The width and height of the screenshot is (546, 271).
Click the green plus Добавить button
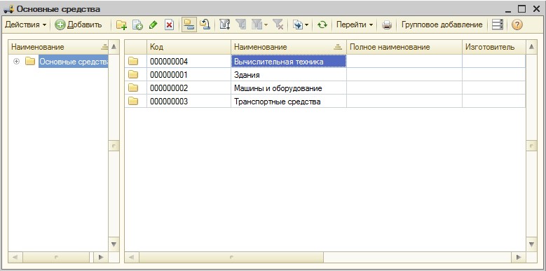(x=79, y=25)
